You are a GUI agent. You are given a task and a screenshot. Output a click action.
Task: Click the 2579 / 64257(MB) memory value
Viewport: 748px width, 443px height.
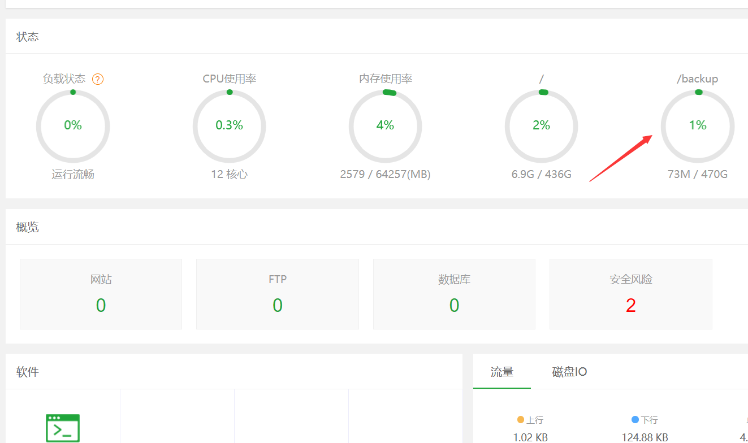(385, 175)
